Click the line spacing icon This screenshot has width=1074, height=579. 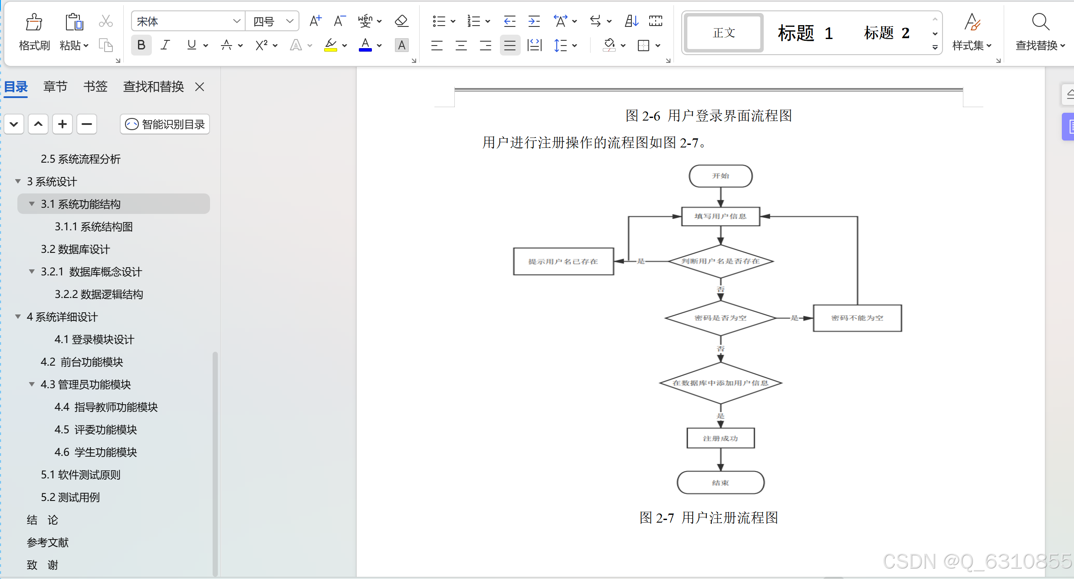(x=560, y=45)
